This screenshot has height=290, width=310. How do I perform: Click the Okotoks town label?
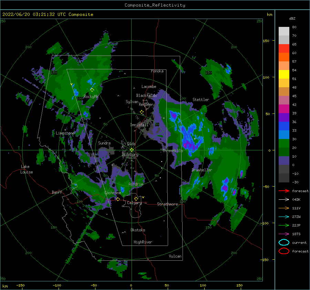click(138, 230)
